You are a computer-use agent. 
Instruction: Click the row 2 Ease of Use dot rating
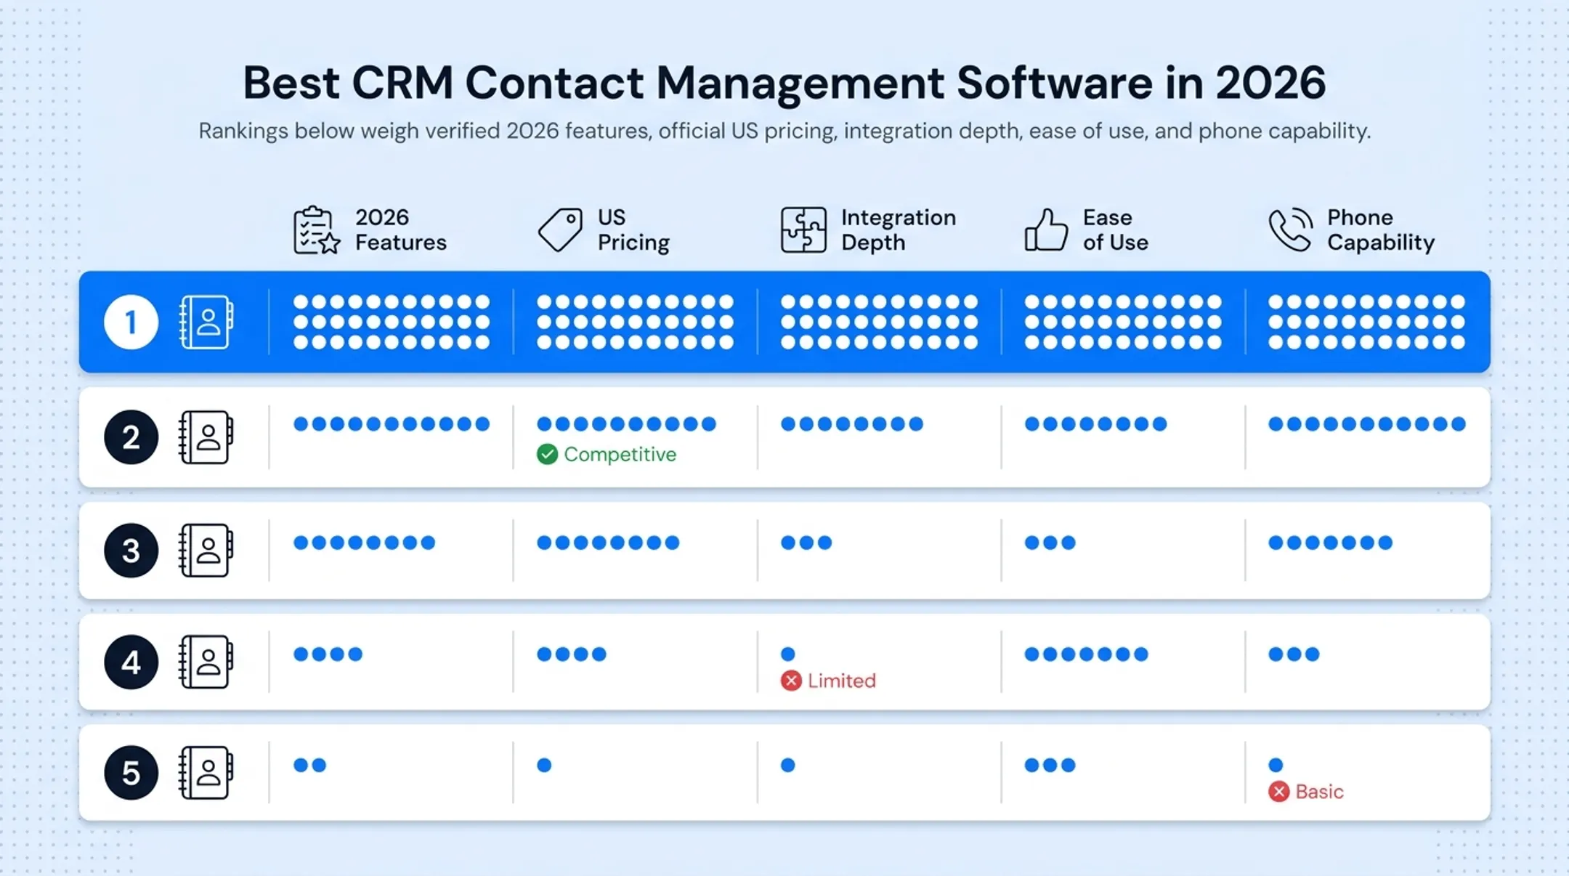click(x=1095, y=424)
